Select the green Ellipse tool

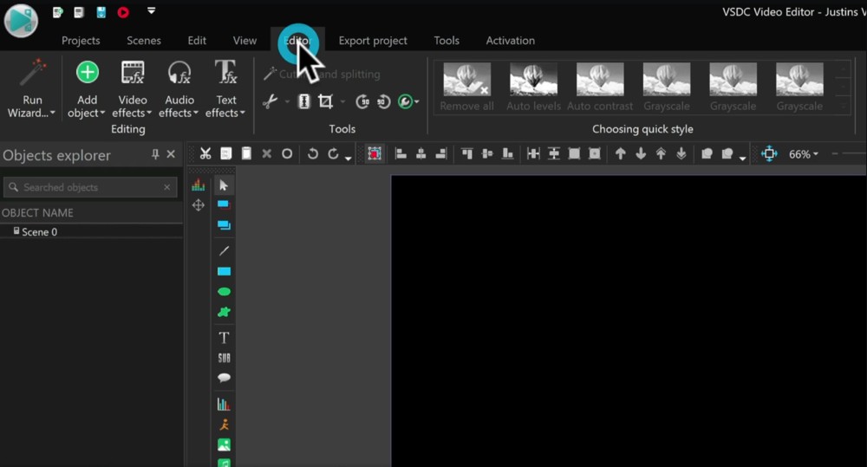pyautogui.click(x=224, y=292)
